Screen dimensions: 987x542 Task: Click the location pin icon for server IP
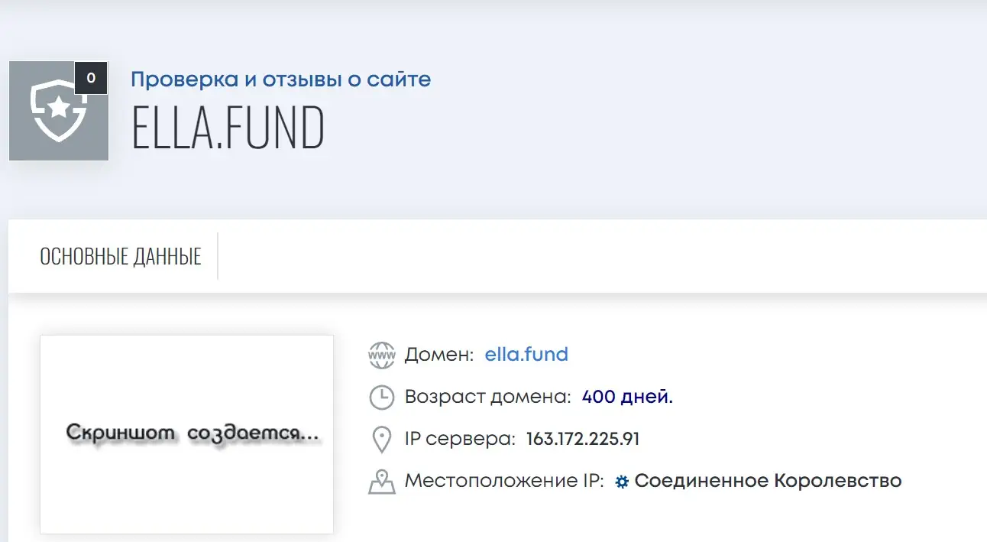pos(381,440)
